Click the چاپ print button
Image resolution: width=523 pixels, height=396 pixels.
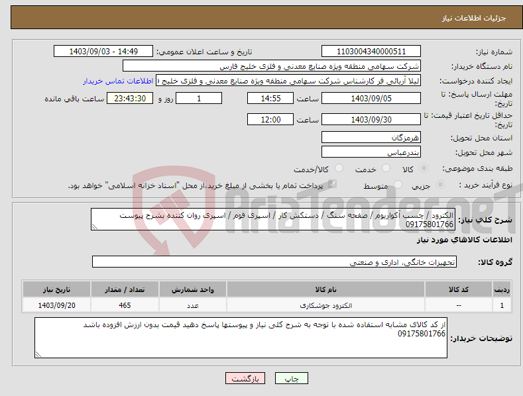(292, 378)
